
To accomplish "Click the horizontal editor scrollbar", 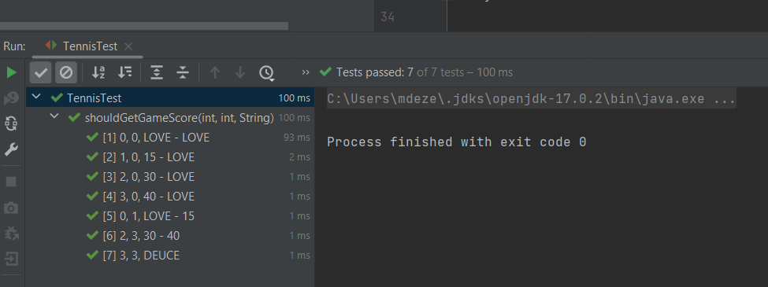I will click(x=144, y=26).
